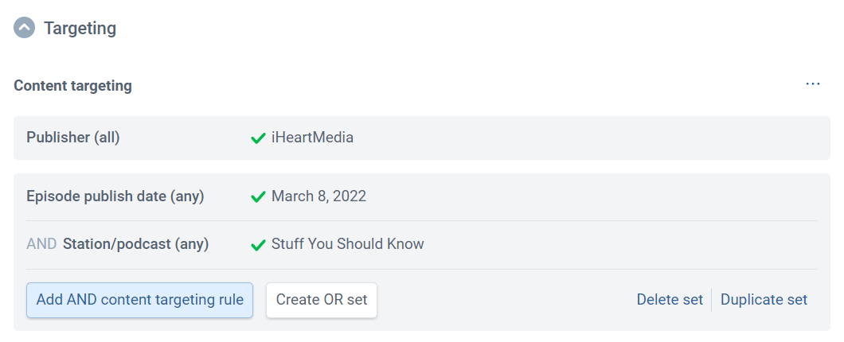
Task: Select the Episode publish date (any) label
Action: coord(115,196)
